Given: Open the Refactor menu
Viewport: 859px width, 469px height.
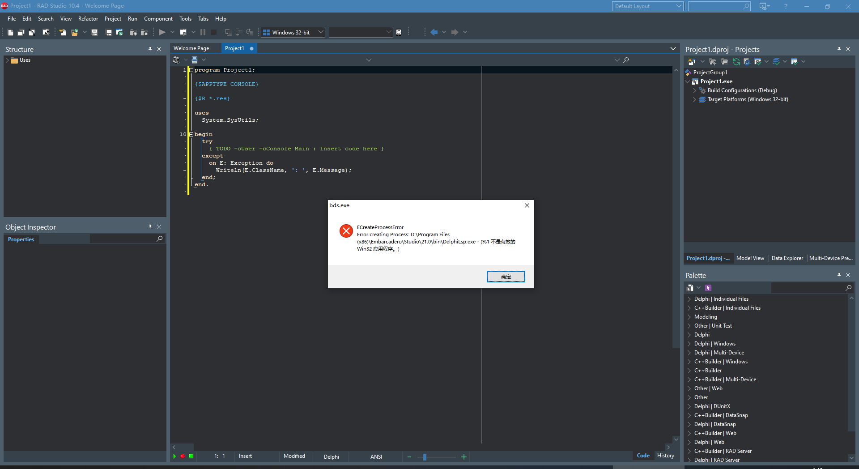Looking at the screenshot, I should click(88, 19).
